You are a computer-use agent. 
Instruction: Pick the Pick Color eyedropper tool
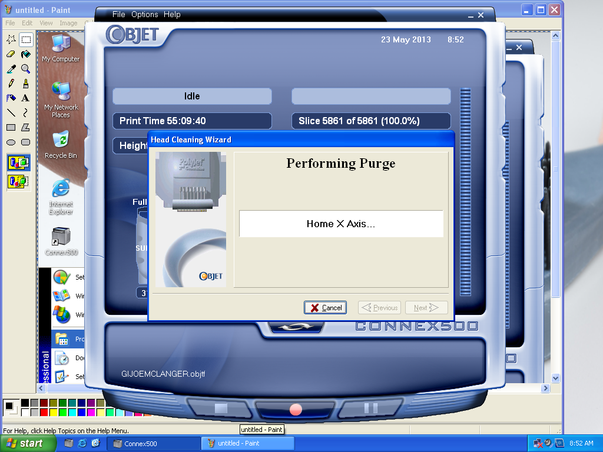[x=11, y=69]
